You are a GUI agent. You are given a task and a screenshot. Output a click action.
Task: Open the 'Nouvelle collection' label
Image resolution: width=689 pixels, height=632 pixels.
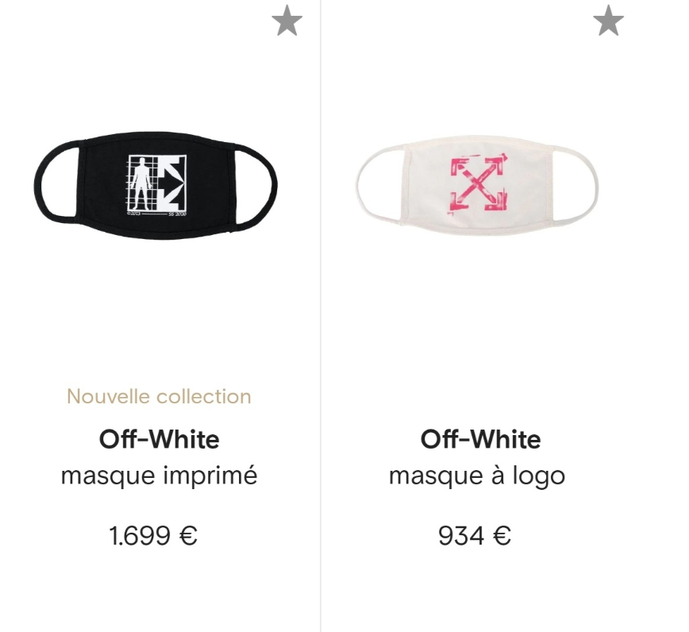point(159,396)
